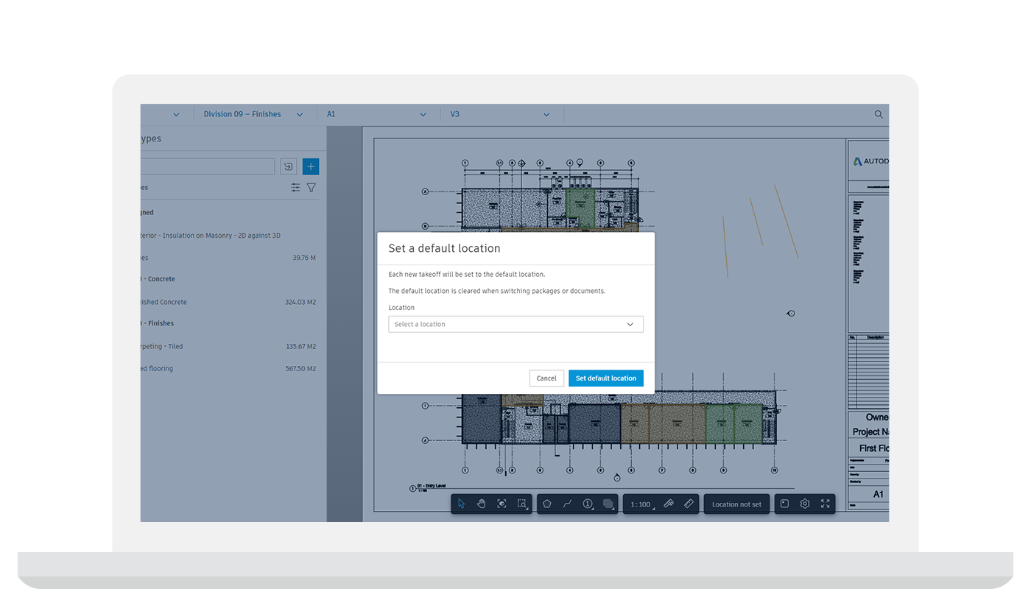Select the Carpeting - Tiled row
The width and height of the screenshot is (1031, 589).
(230, 346)
